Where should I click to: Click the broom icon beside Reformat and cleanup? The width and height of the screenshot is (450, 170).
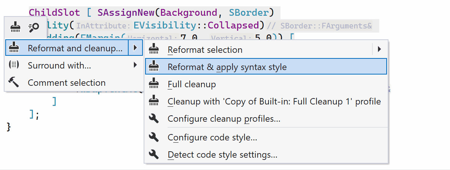[14, 48]
